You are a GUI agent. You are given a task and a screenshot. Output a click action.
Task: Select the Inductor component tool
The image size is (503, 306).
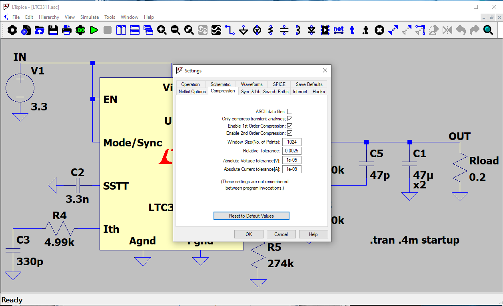point(297,30)
